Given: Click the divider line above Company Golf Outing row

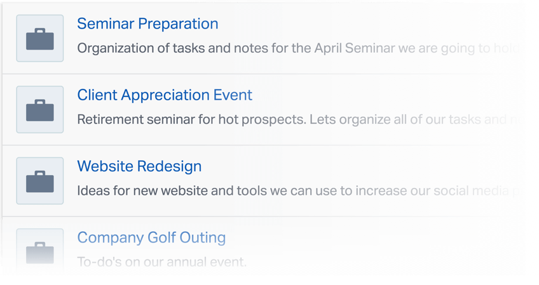Looking at the screenshot, I should click(x=261, y=216).
